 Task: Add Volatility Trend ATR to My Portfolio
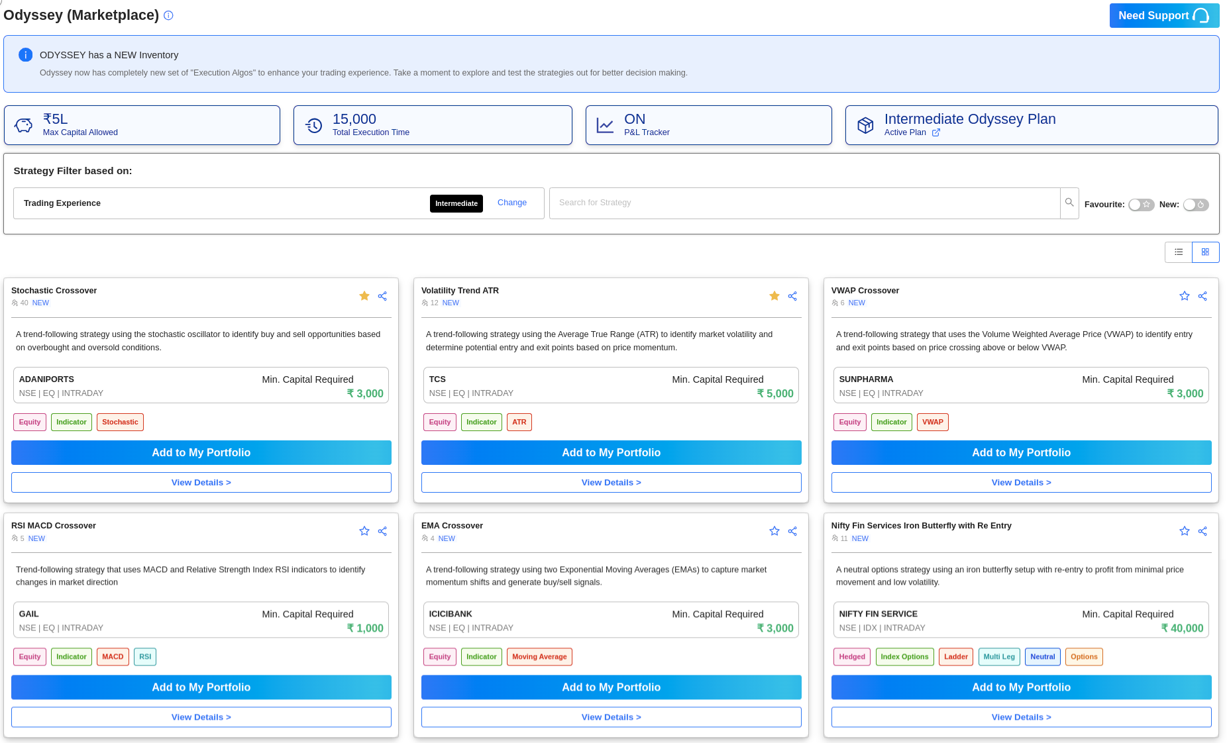pos(612,453)
